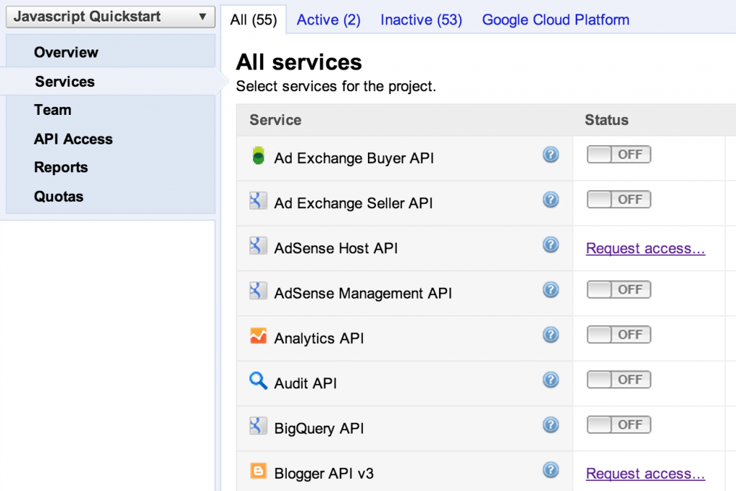Image resolution: width=736 pixels, height=491 pixels.
Task: Switch on the Analytics API
Action: coord(619,335)
